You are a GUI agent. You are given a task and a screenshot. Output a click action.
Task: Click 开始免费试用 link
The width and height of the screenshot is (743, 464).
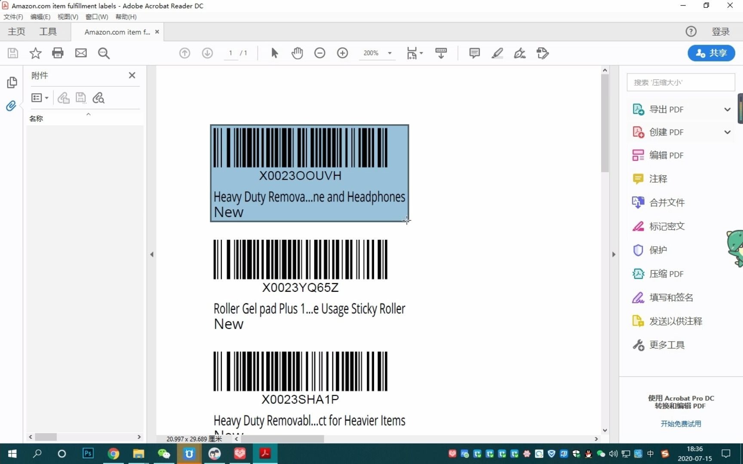pos(681,424)
